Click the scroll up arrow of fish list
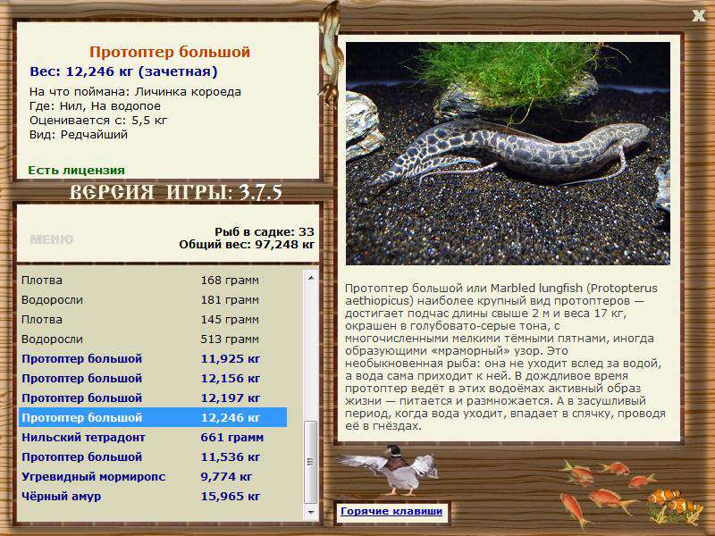Image resolution: width=715 pixels, height=536 pixels. point(310,278)
